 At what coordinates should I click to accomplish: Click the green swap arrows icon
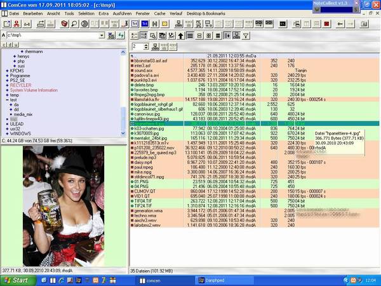point(121,36)
